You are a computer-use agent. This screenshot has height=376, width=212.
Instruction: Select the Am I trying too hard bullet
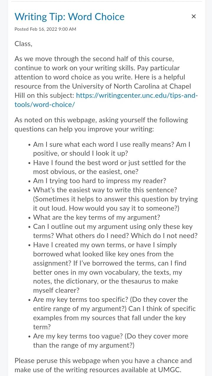pos(100,181)
